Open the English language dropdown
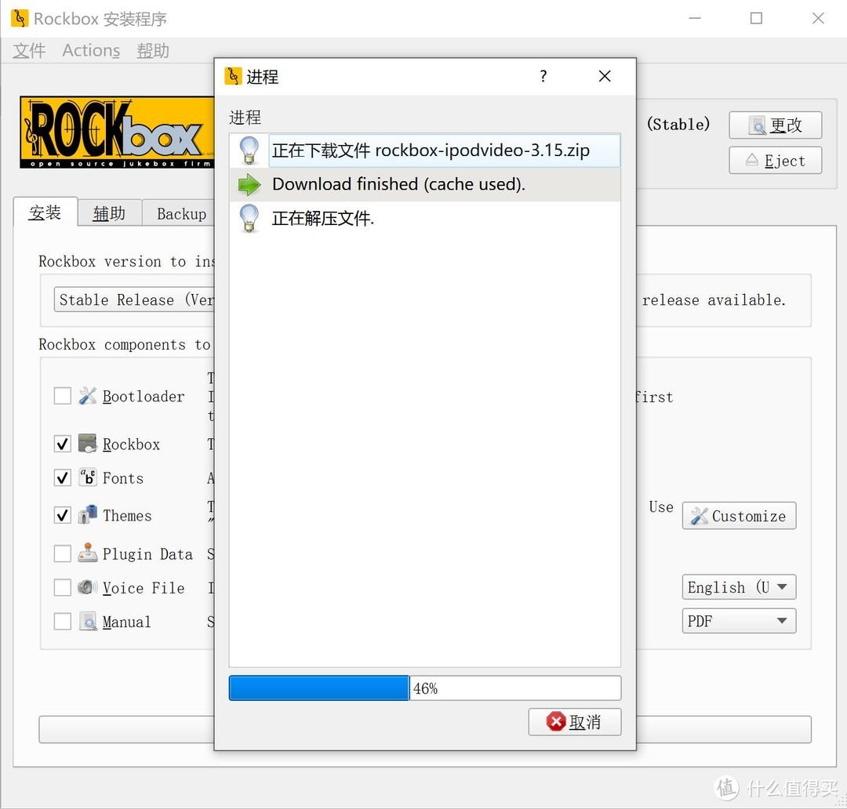This screenshot has height=809, width=847. click(738, 586)
